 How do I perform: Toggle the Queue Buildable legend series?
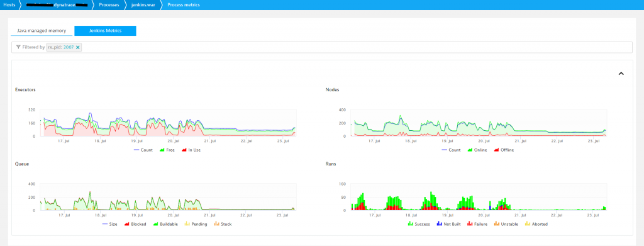pyautogui.click(x=165, y=224)
